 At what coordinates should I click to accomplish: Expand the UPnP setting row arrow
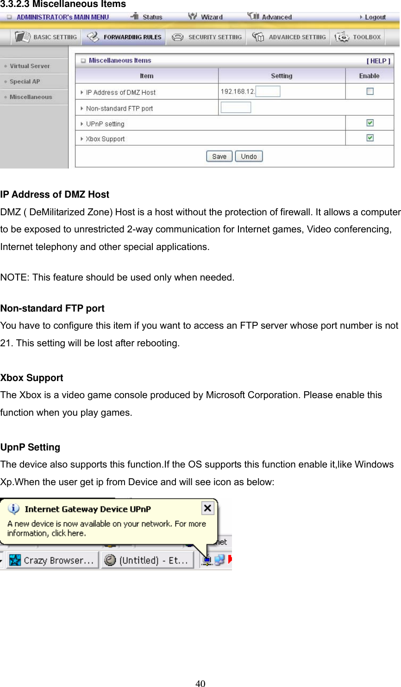[x=81, y=124]
